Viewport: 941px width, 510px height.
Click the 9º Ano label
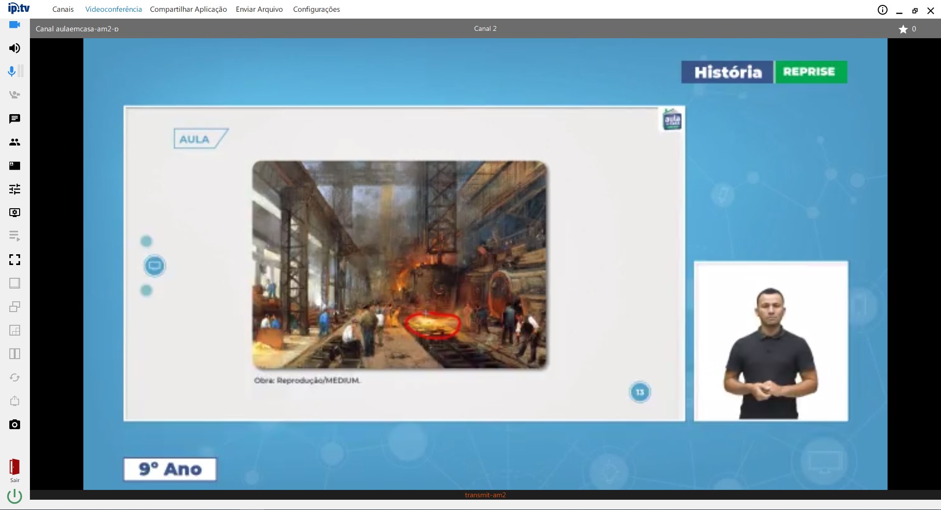170,469
